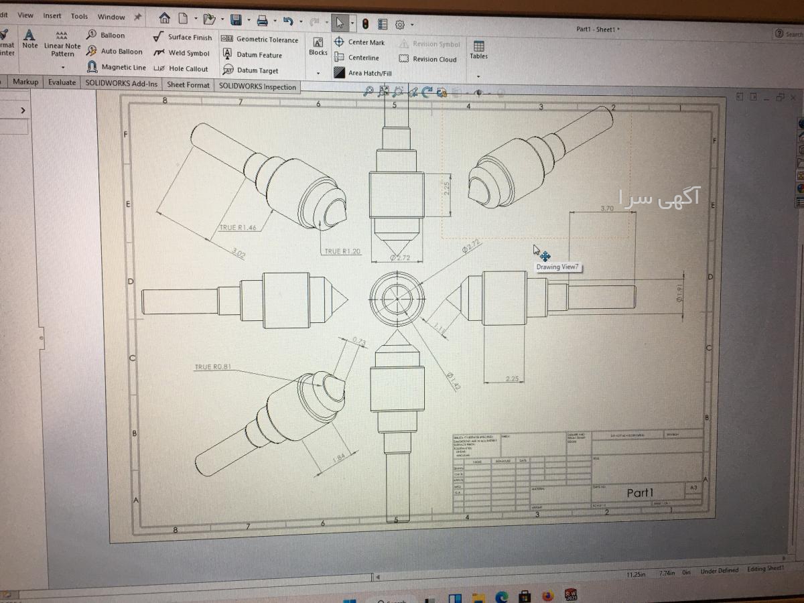Expand the Linear Note Pattern dropdown arrow
Viewport: 804px width, 603px height.
[63, 68]
